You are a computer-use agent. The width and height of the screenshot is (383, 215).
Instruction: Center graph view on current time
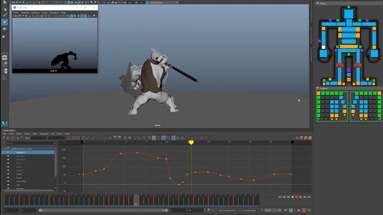coord(78,138)
